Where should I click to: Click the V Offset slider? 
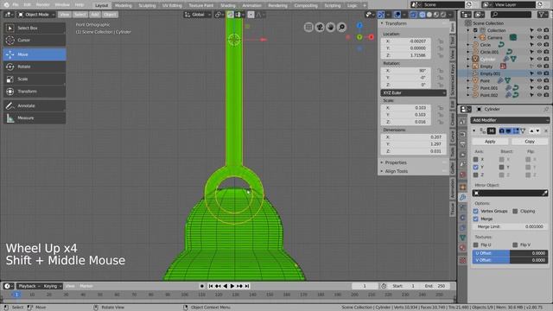click(510, 260)
